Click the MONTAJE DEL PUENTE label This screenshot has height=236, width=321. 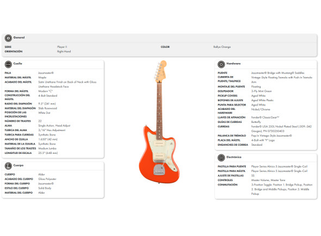pos(231,86)
